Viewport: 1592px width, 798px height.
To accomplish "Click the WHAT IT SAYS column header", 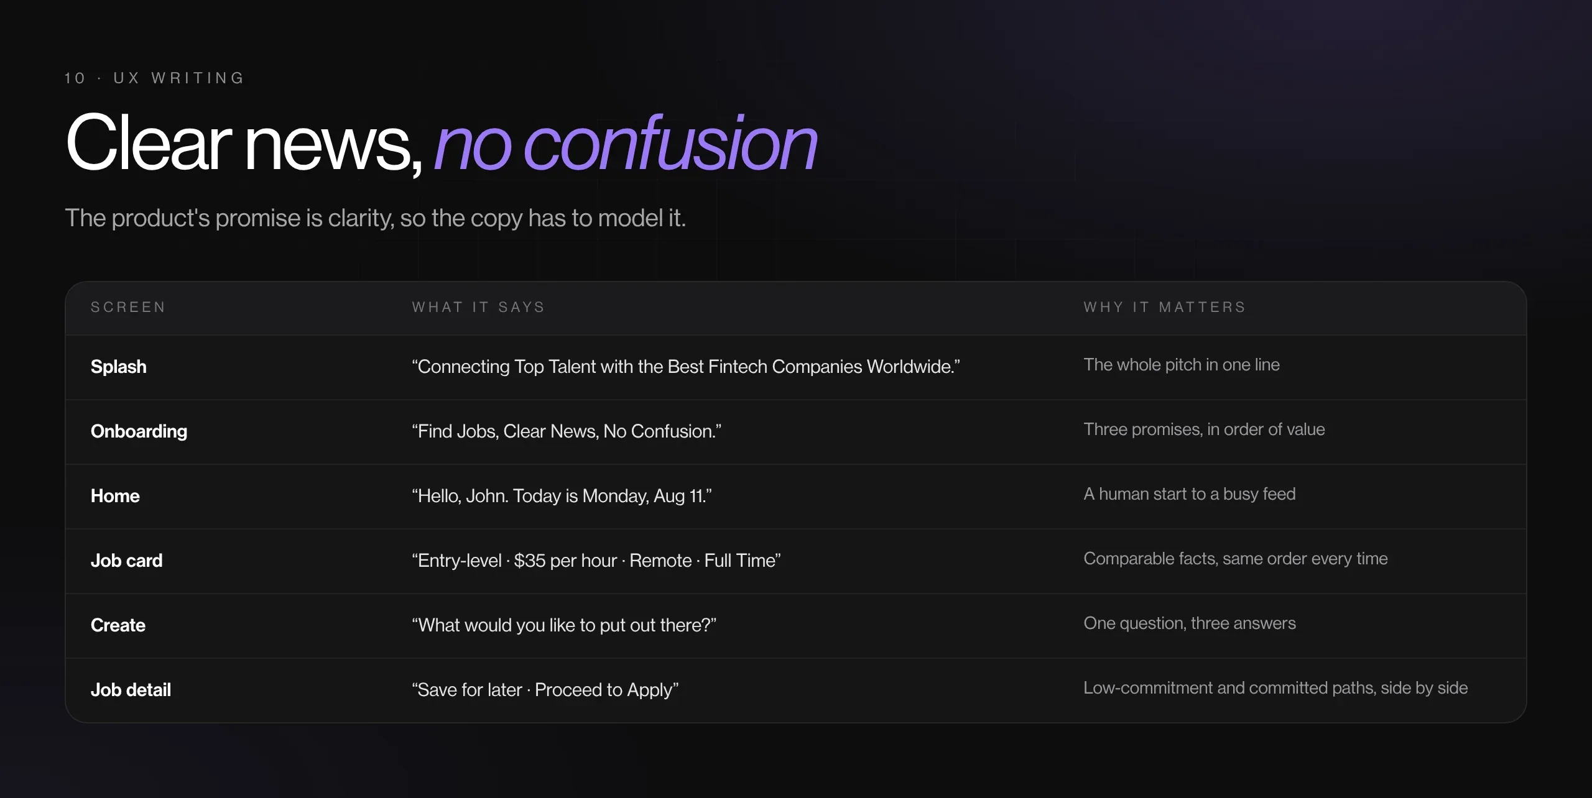I will click(x=478, y=307).
